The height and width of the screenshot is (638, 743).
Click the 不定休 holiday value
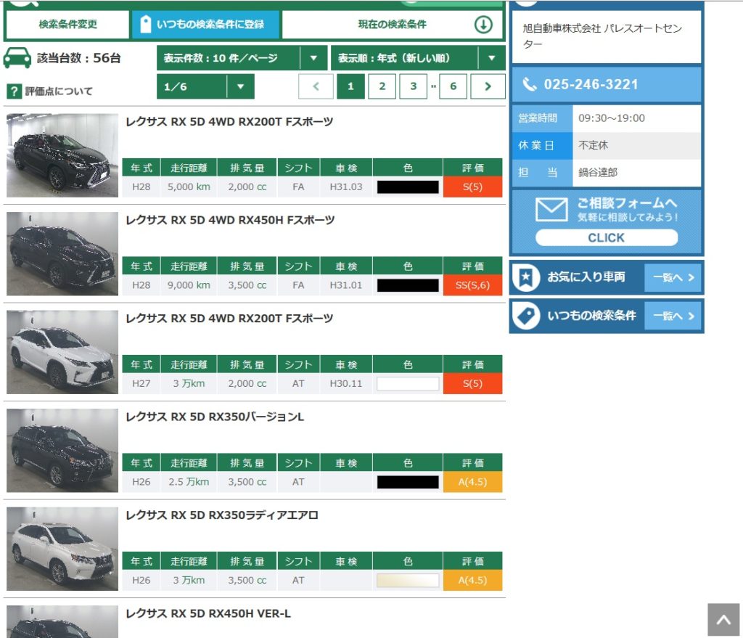click(593, 145)
